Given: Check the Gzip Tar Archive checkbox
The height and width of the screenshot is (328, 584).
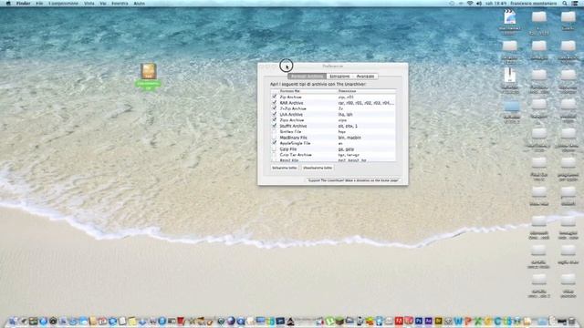Looking at the screenshot, I should click(x=275, y=154).
